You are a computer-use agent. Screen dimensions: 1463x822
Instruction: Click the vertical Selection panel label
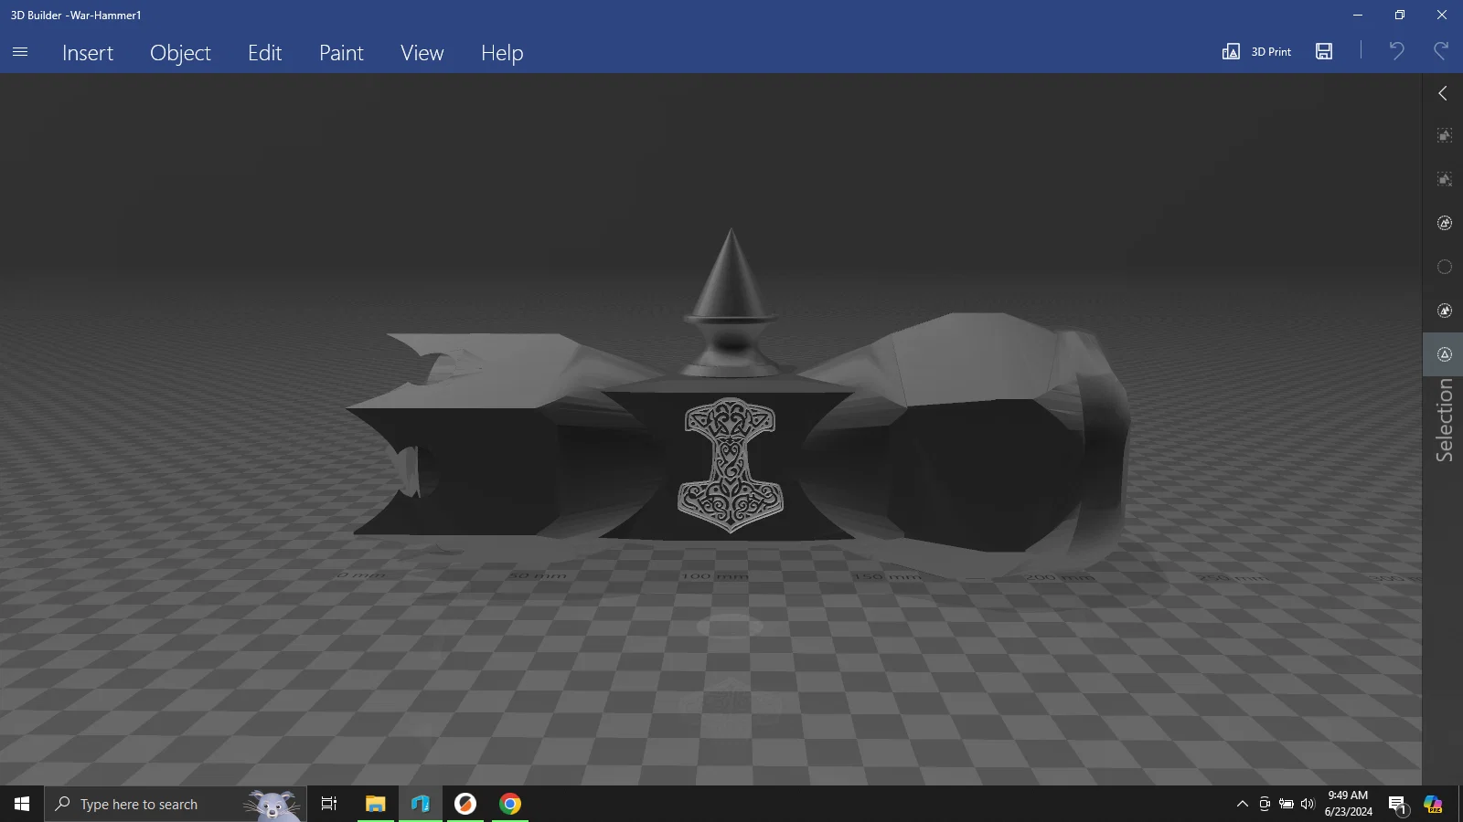[1445, 420]
